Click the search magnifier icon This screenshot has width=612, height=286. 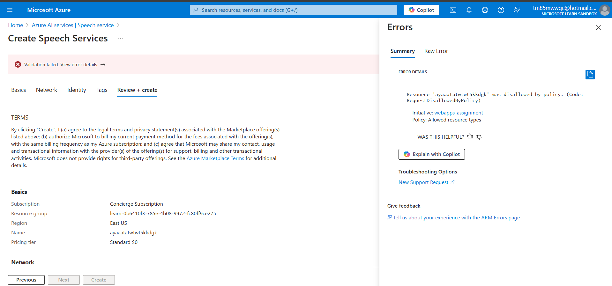coord(196,10)
